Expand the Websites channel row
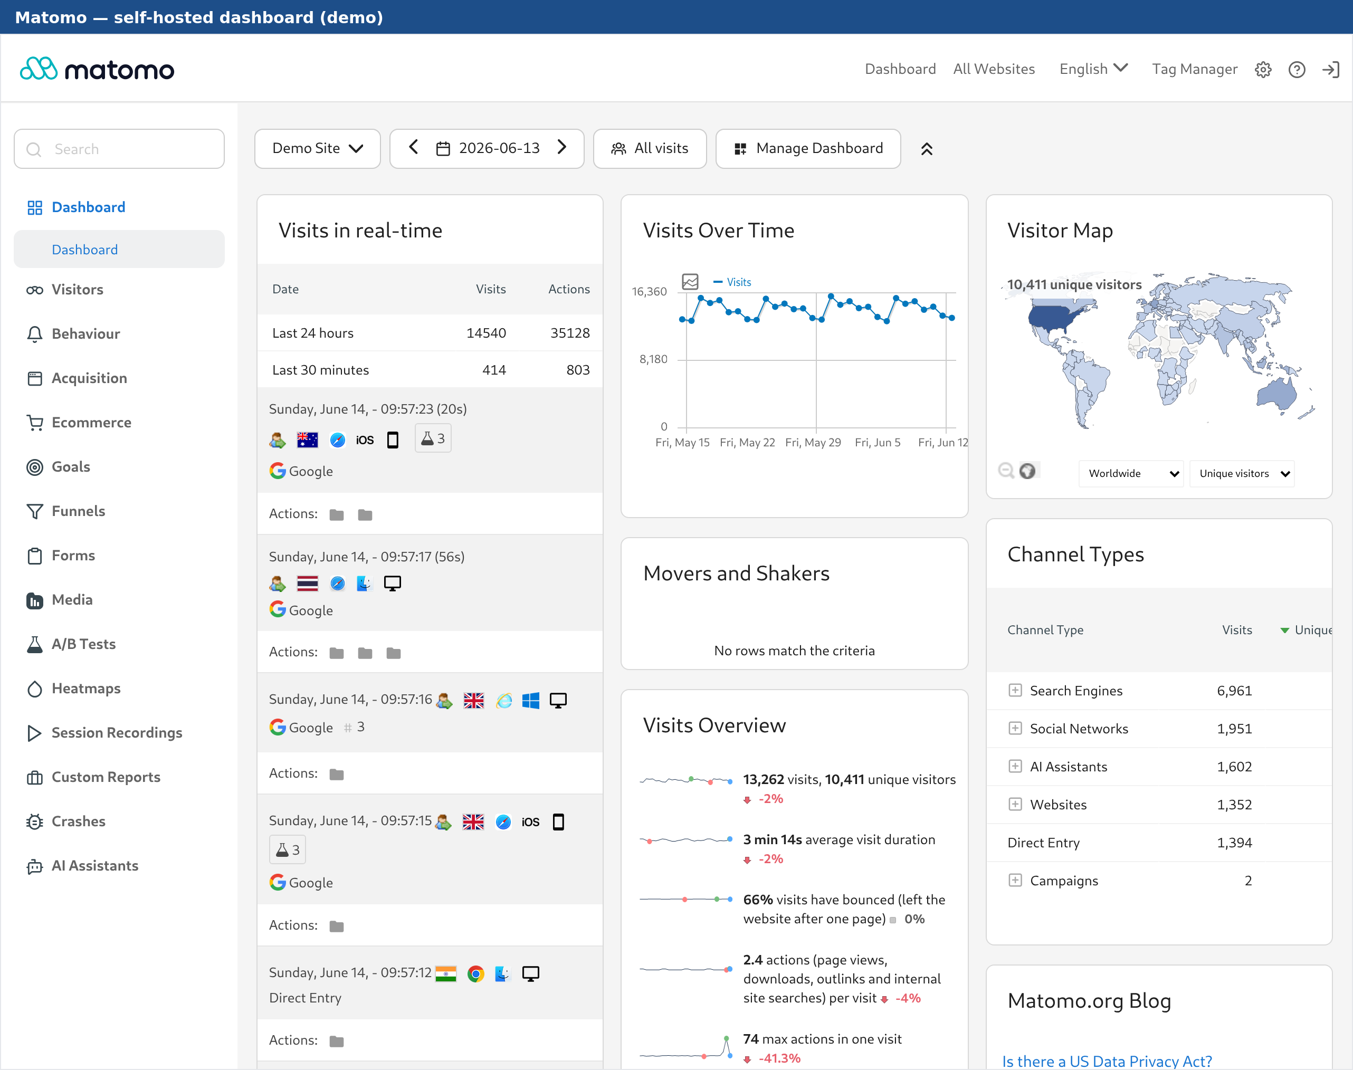The image size is (1353, 1070). tap(1015, 805)
